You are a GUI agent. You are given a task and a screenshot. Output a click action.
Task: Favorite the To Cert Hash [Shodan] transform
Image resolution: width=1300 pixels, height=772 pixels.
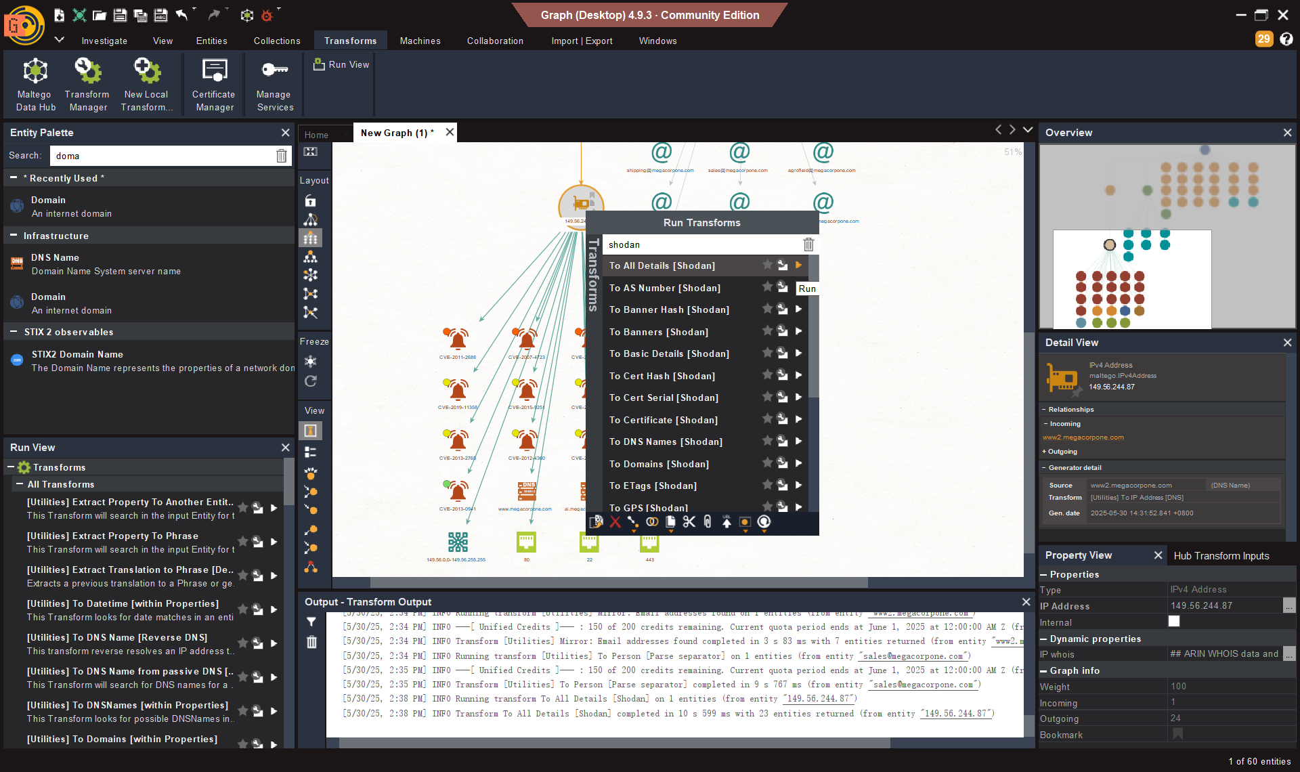[767, 375]
